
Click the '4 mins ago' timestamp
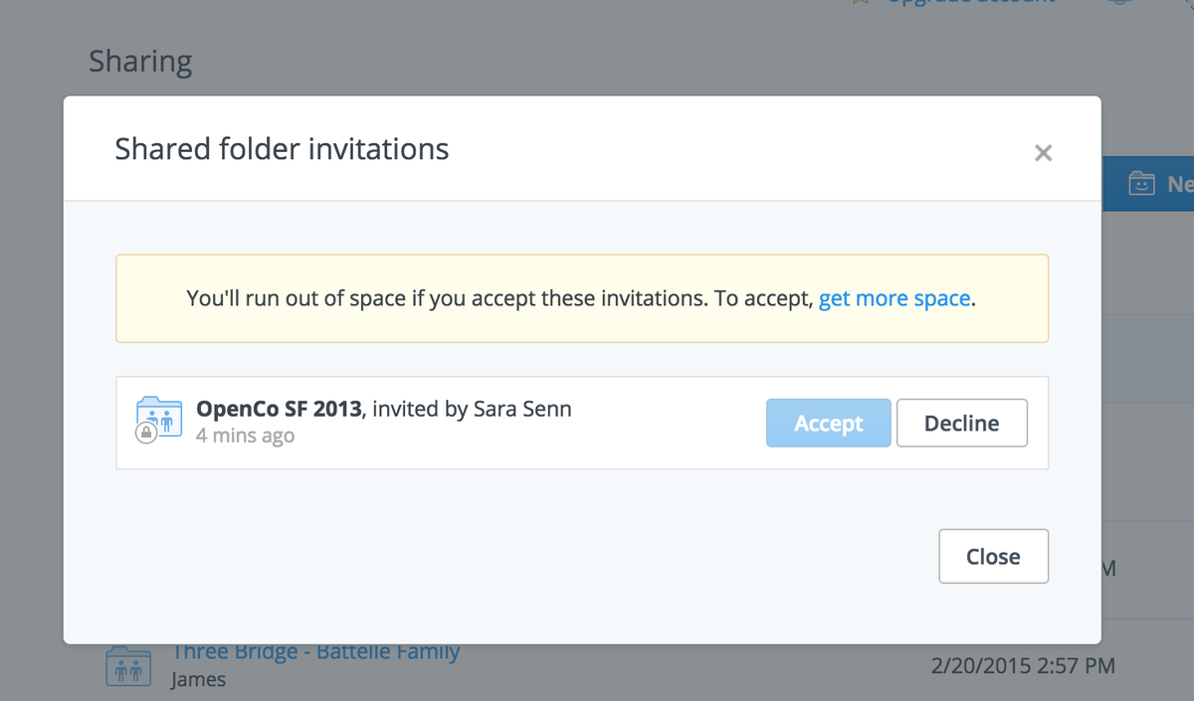pyautogui.click(x=245, y=436)
